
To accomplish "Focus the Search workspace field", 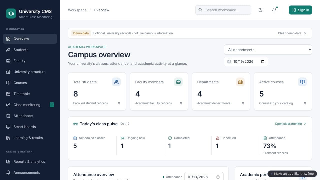I will 223,10.
